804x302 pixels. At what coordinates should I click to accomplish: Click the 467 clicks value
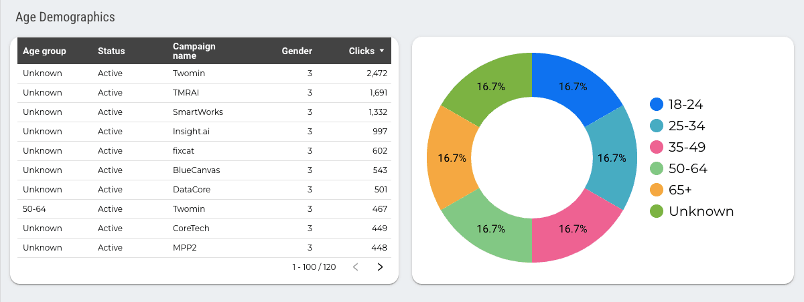tap(380, 208)
